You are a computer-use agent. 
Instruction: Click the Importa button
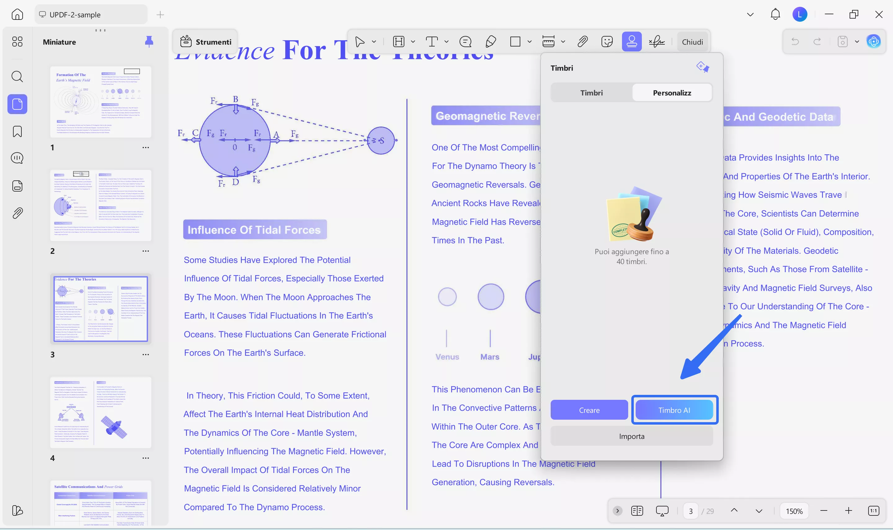coord(632,436)
